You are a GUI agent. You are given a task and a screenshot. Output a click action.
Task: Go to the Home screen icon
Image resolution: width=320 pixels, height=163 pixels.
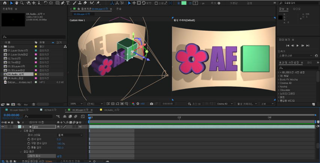pyautogui.click(x=5, y=3)
